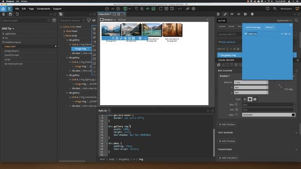Select the style.css code editor tab
The height and width of the screenshot is (169, 301).
pos(103,111)
